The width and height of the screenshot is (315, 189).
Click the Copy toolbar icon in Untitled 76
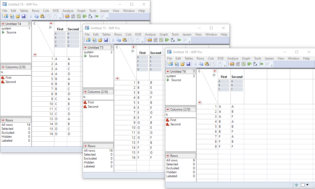[x=201, y=64]
